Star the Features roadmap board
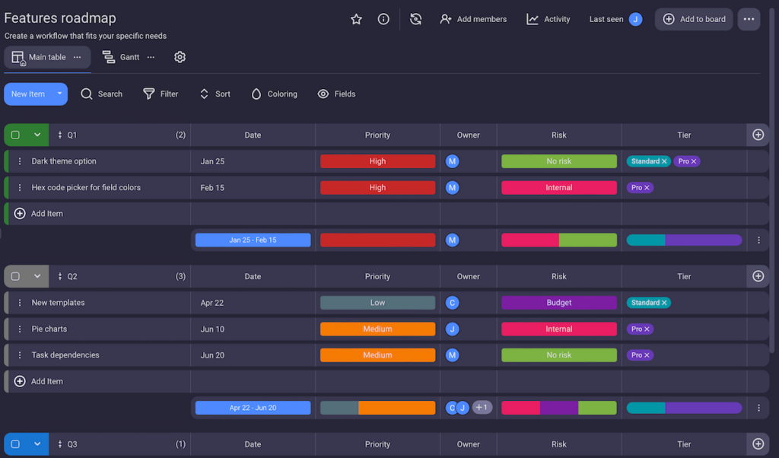Viewport: 779px width, 458px height. pyautogui.click(x=355, y=19)
